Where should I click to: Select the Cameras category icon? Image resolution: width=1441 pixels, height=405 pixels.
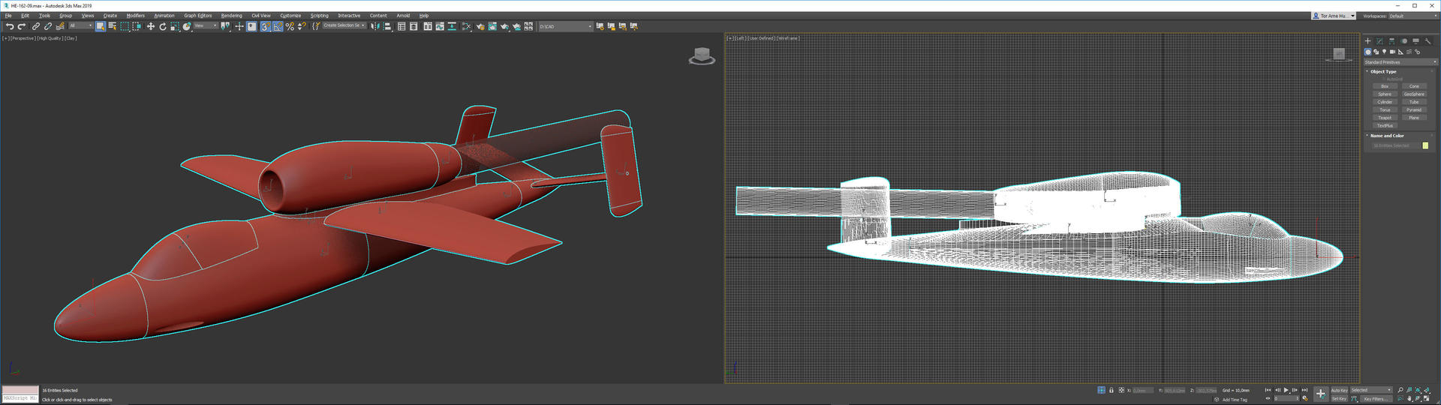(x=1392, y=52)
